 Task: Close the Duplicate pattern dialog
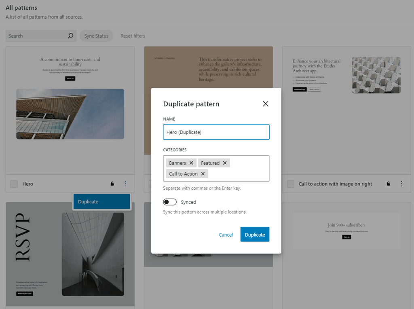click(266, 104)
